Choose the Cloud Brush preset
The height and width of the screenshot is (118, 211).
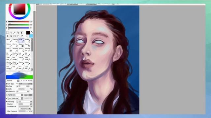point(15,63)
